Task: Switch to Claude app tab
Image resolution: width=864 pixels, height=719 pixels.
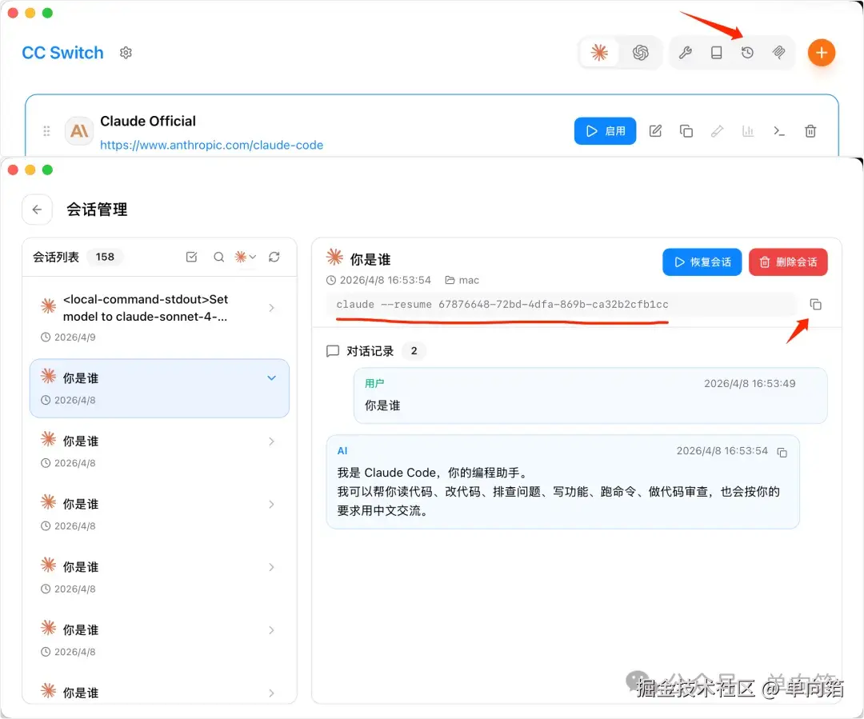Action: click(x=599, y=53)
